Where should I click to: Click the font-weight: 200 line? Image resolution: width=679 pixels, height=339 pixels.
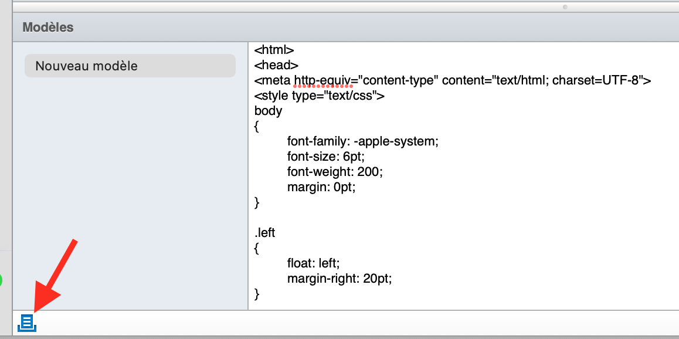[334, 172]
